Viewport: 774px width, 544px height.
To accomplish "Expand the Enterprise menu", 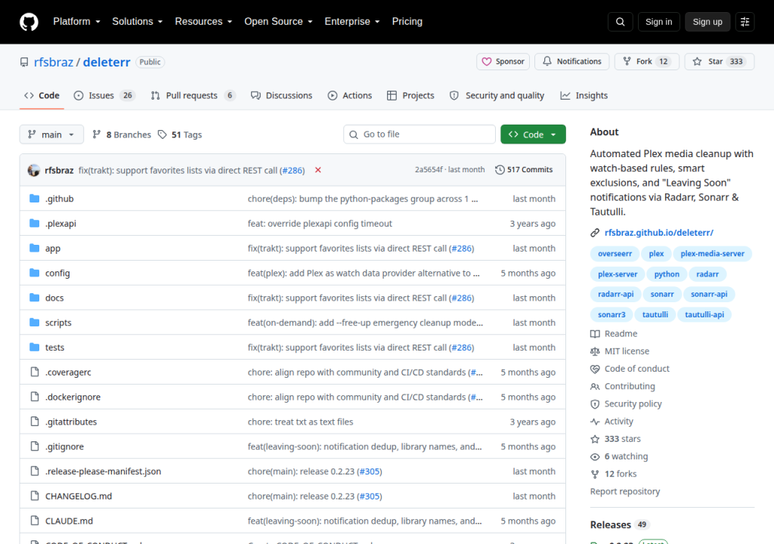I will (352, 22).
